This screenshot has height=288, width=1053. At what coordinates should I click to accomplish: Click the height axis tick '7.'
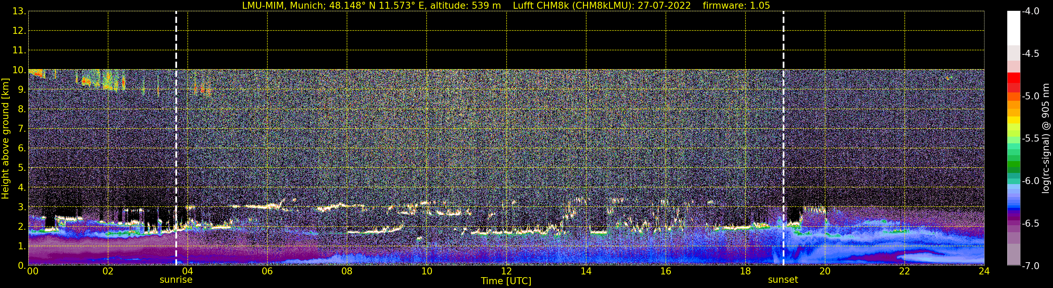point(22,129)
